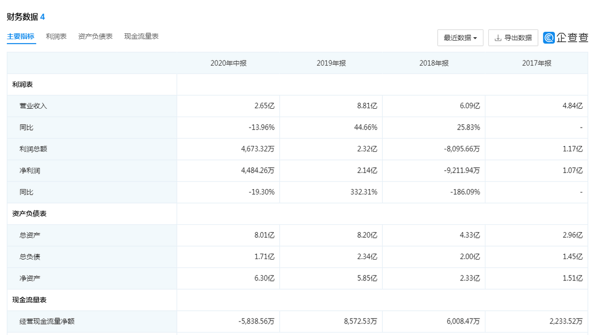Screen dimensions: 595x335
Task: Click the 2020年中报 column header
Action: (x=229, y=63)
